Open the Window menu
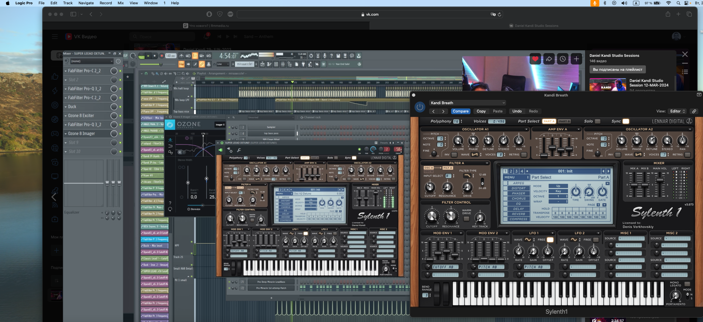Screen dimensions: 703x322 click(x=151, y=3)
